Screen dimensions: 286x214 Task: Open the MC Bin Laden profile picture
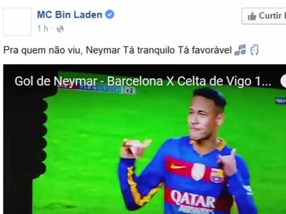pyautogui.click(x=17, y=22)
